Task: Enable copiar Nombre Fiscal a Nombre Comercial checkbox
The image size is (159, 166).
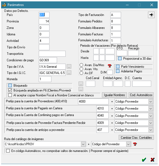Action: pos(10,95)
